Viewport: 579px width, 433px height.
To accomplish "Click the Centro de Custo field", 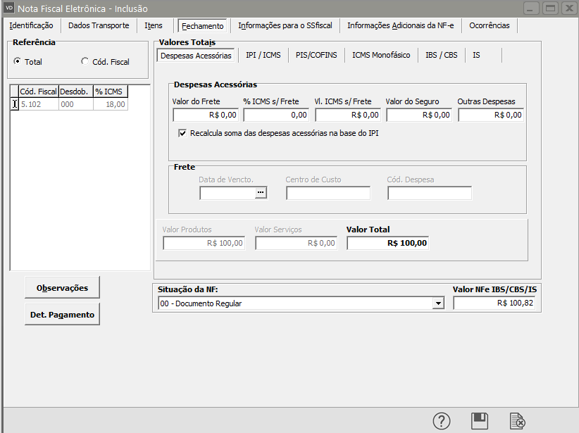I will (328, 193).
